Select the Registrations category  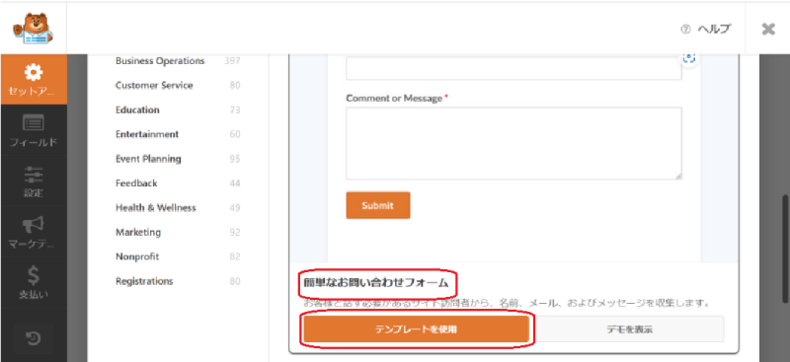coord(144,281)
